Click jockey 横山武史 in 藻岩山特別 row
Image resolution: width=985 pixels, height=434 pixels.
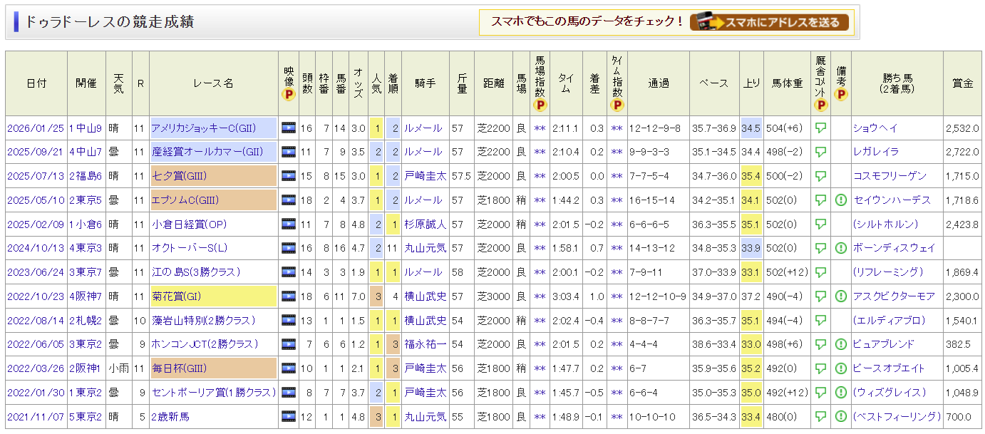click(425, 321)
